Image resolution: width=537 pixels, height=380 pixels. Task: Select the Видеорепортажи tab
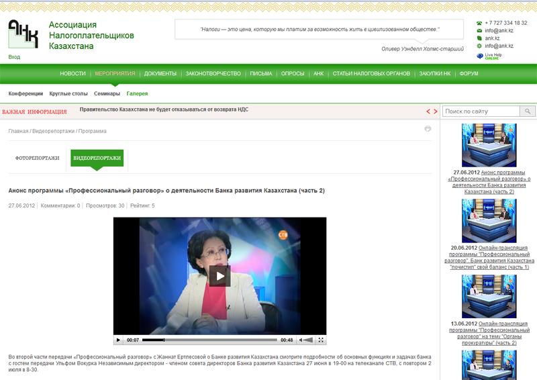(x=97, y=158)
